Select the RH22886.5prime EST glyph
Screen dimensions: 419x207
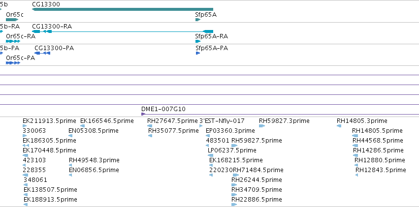tap(234, 205)
